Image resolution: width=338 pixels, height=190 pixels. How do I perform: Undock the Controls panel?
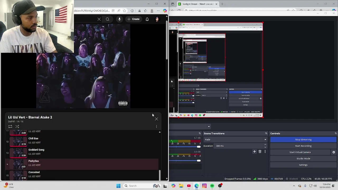click(x=336, y=134)
